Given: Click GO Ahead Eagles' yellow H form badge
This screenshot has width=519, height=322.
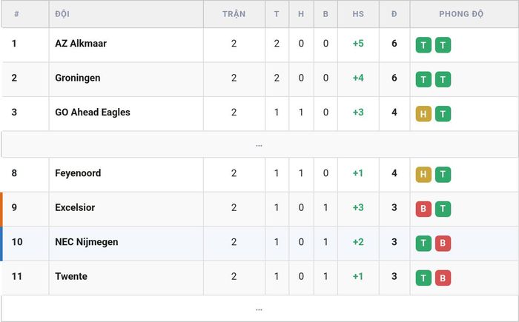Looking at the screenshot, I should 423,114.
